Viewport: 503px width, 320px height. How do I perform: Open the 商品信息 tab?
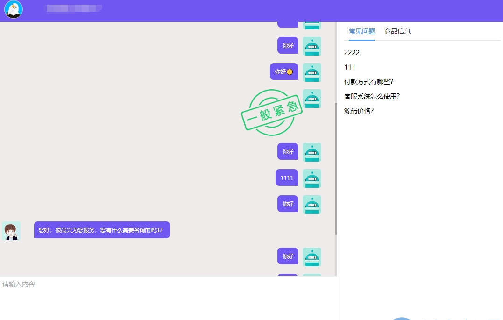click(397, 31)
